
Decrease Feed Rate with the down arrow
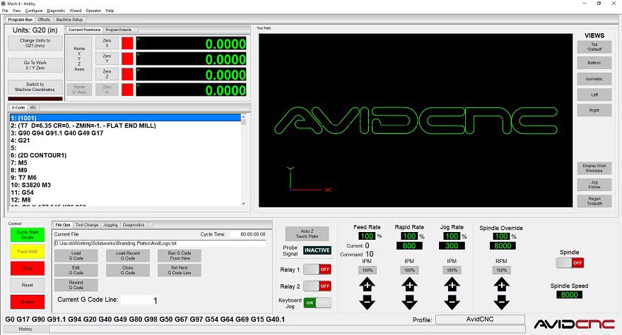point(367,302)
